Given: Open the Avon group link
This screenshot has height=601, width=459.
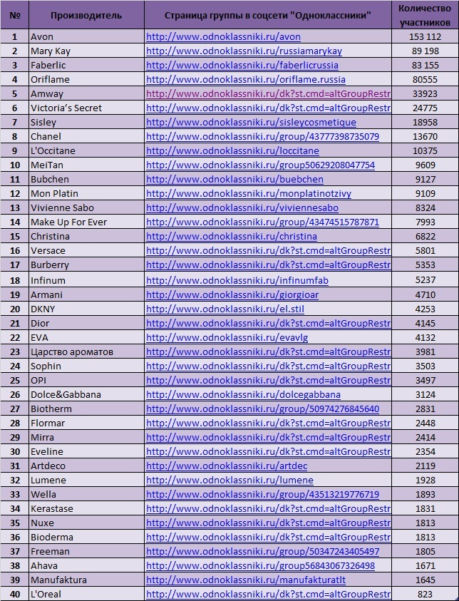Looking at the screenshot, I should click(223, 37).
